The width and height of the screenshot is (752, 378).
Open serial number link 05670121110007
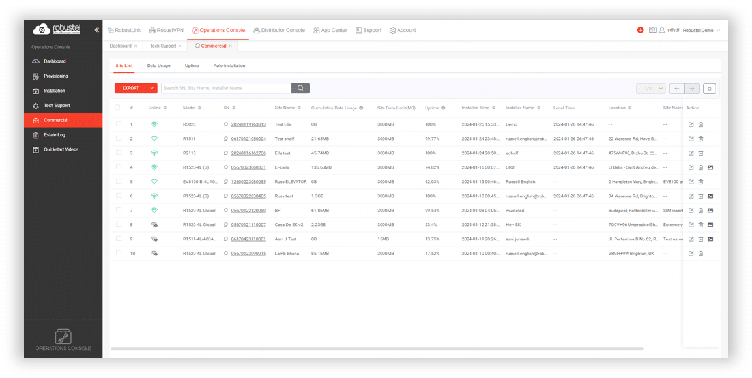[x=248, y=225]
